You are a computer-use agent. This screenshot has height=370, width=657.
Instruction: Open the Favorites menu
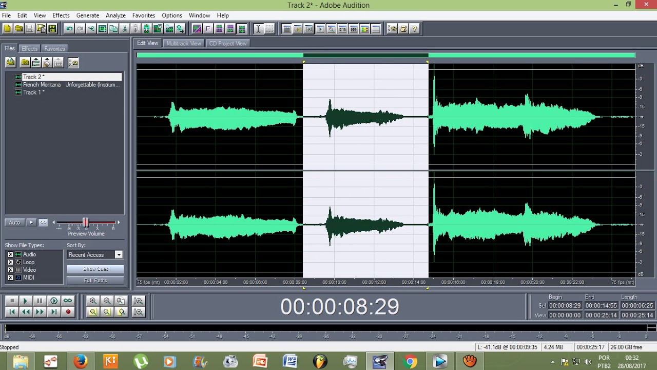[x=144, y=15]
